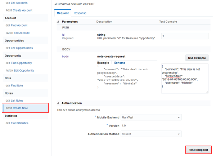Image resolution: width=216 pixels, height=156 pixels.
Task: Click the 'body' parameter name
Action: coord(65,57)
